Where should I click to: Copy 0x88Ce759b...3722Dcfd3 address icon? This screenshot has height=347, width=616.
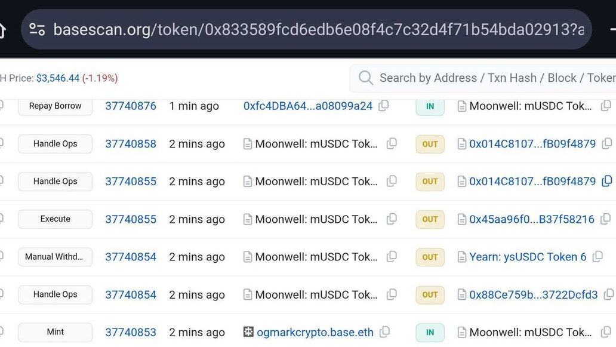[x=608, y=294]
